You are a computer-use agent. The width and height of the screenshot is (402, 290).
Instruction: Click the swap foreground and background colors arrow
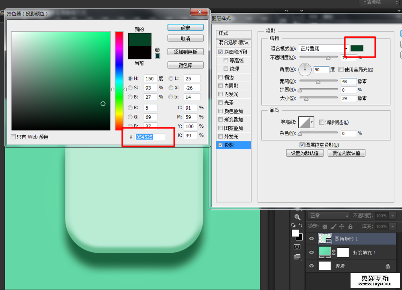point(300,225)
